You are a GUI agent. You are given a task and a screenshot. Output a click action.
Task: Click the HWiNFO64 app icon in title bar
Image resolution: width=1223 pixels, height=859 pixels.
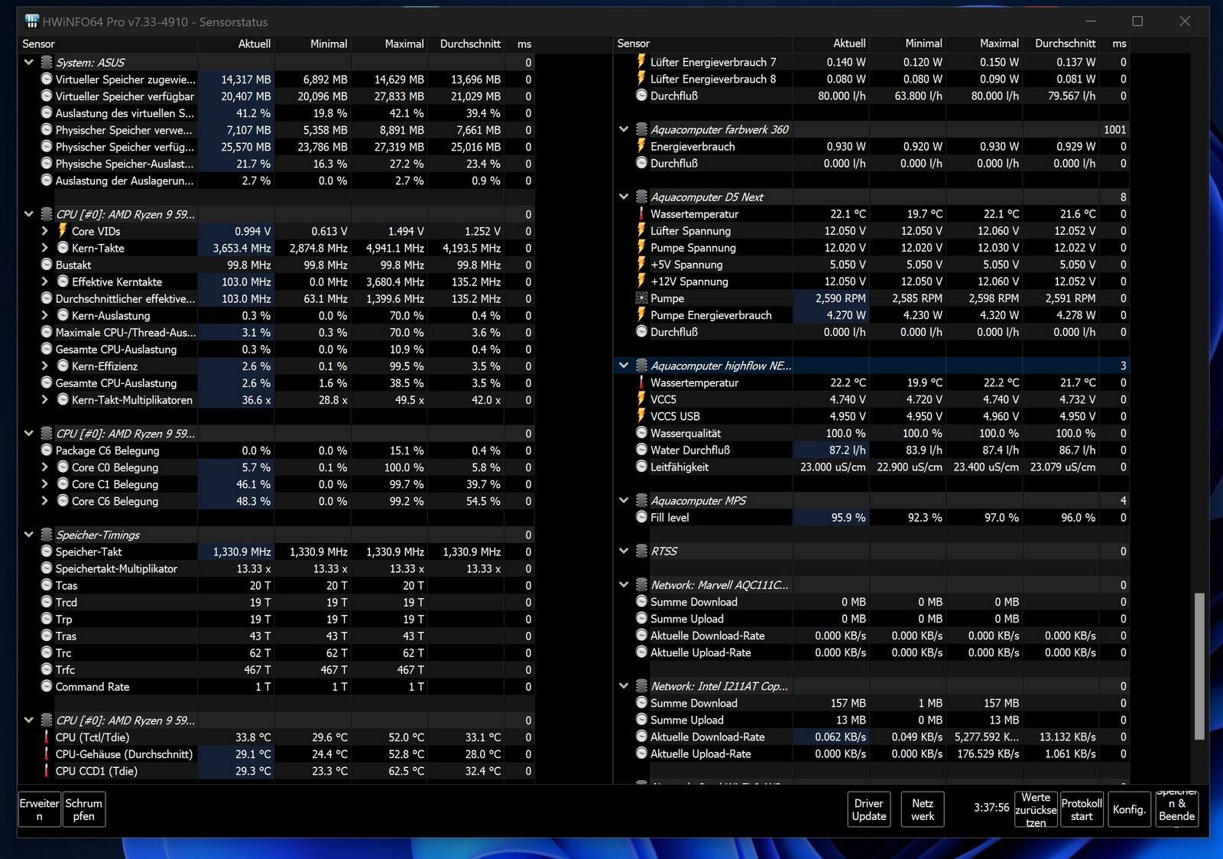click(32, 21)
